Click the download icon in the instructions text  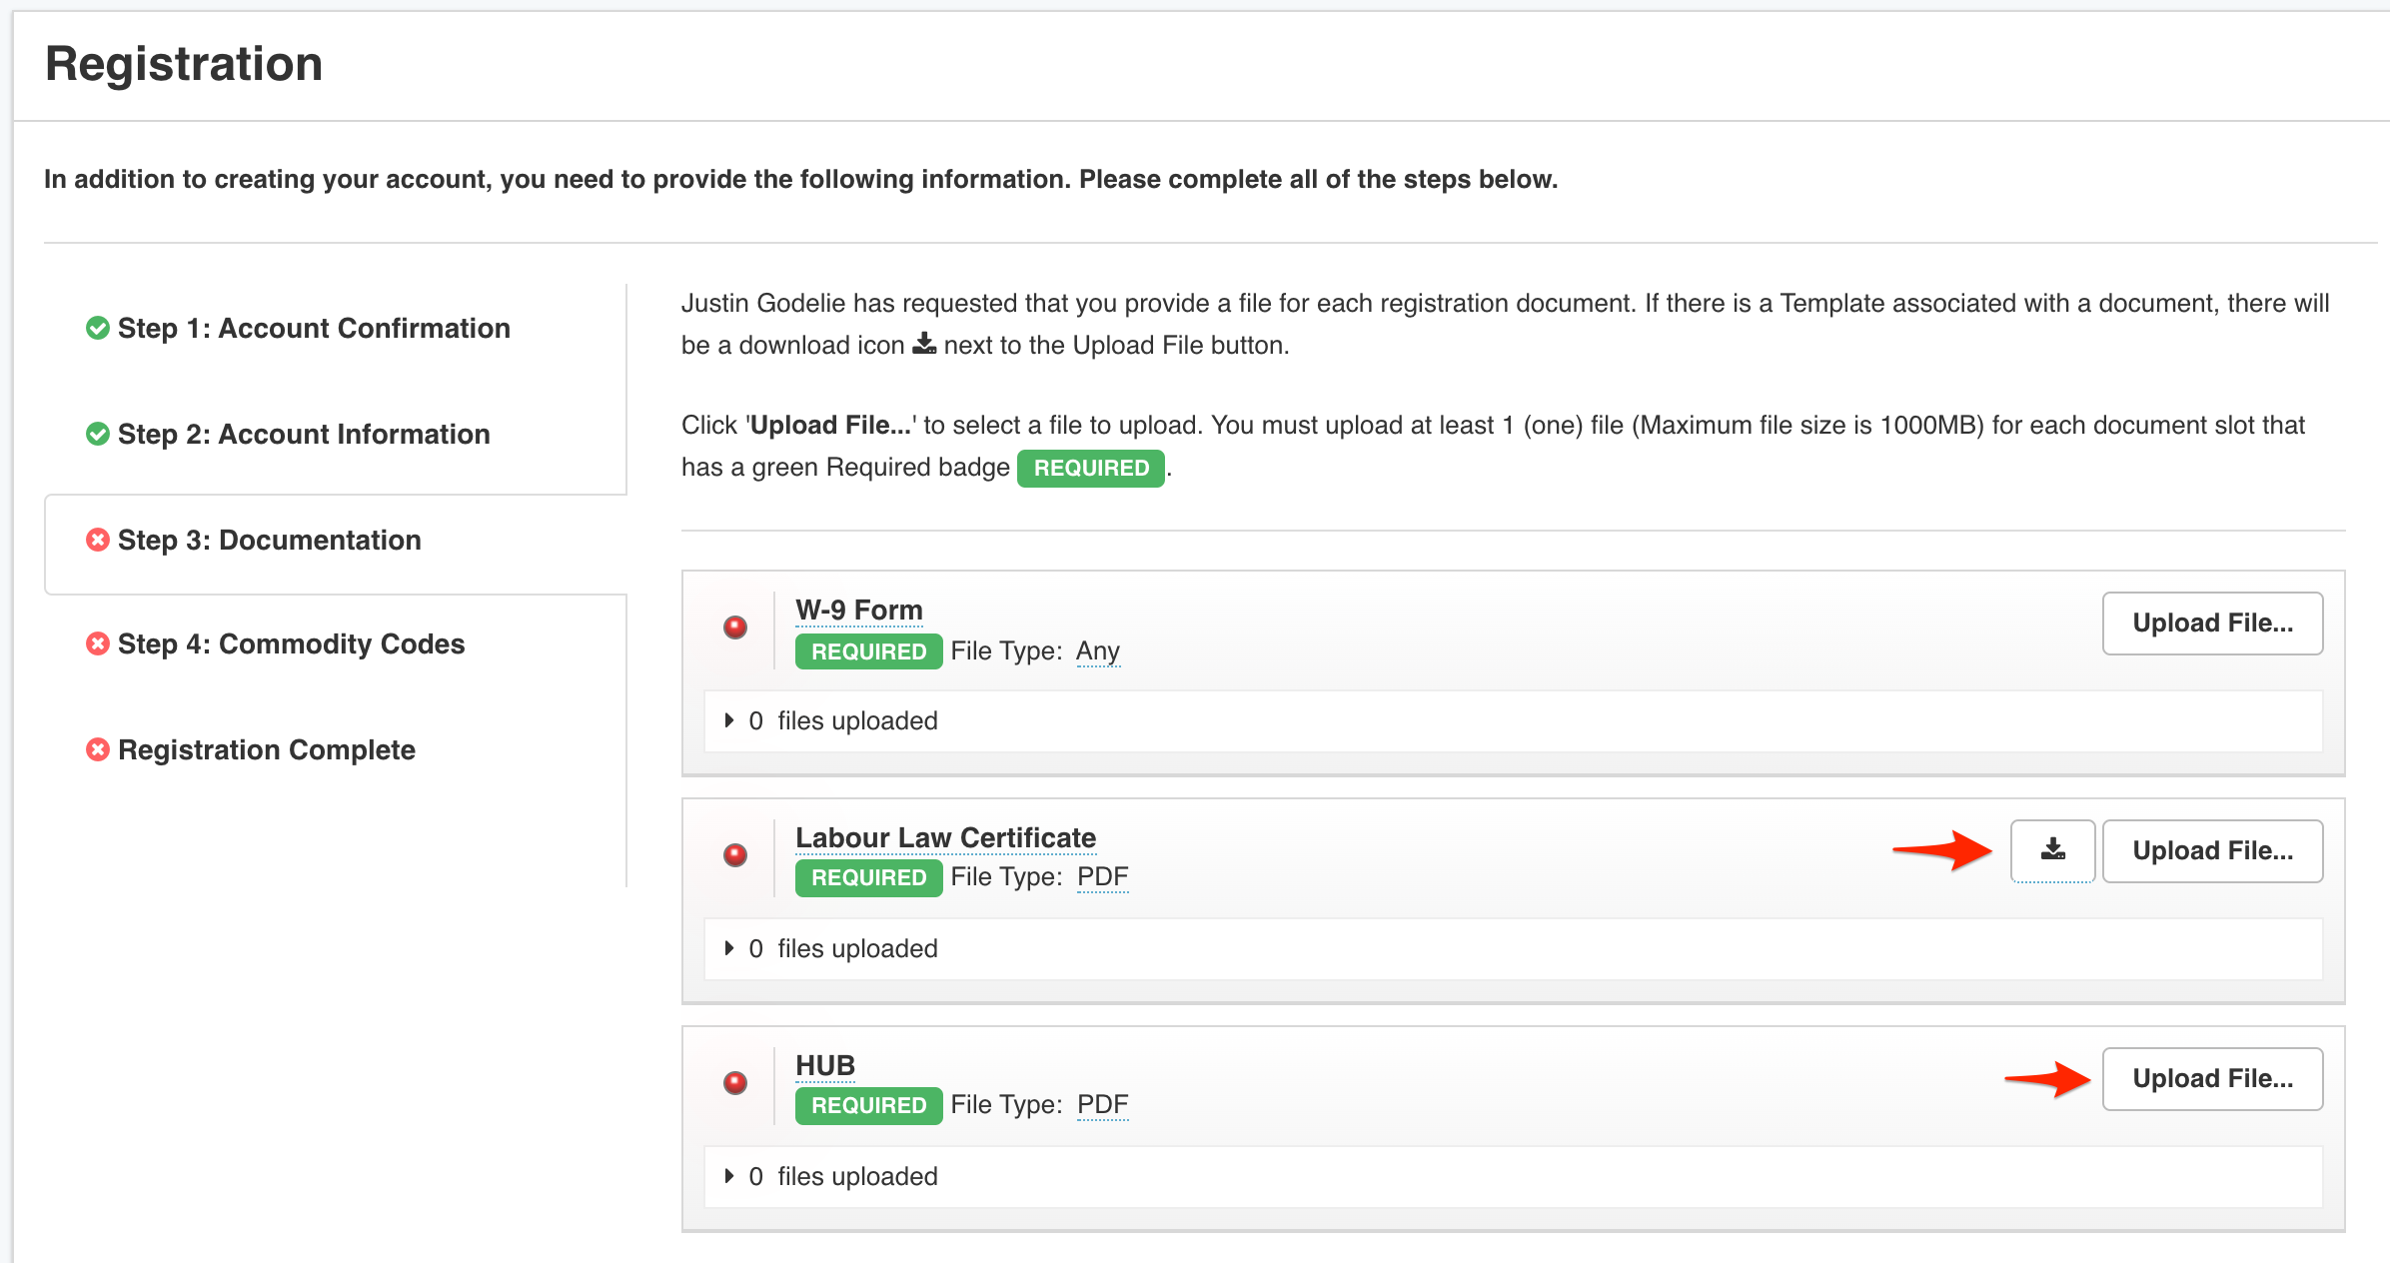point(924,344)
